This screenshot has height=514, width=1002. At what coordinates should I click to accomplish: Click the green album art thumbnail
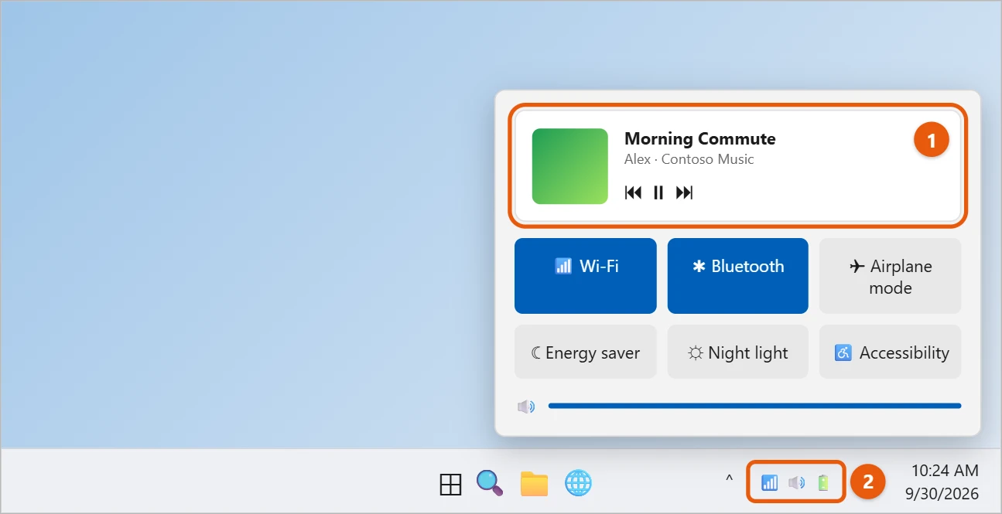click(x=570, y=166)
